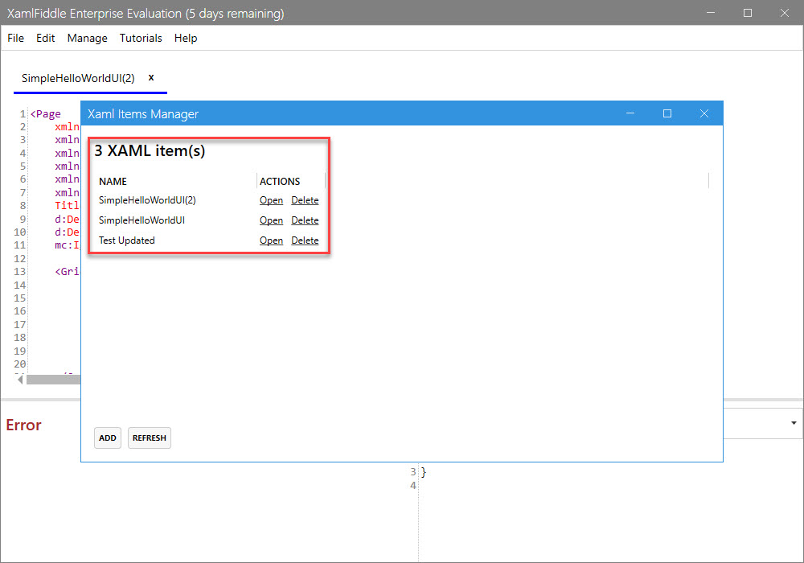Expand the dropdown arrow beside Error panel
The image size is (804, 563).
point(794,423)
